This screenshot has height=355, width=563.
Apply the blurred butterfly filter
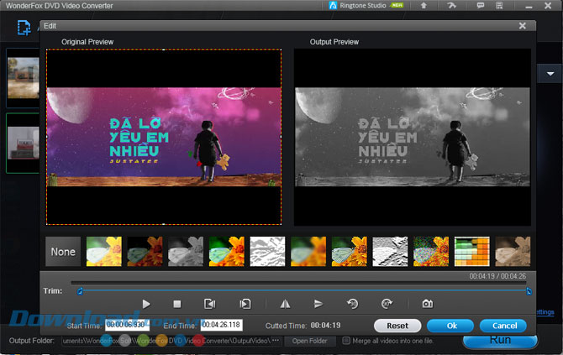click(308, 252)
